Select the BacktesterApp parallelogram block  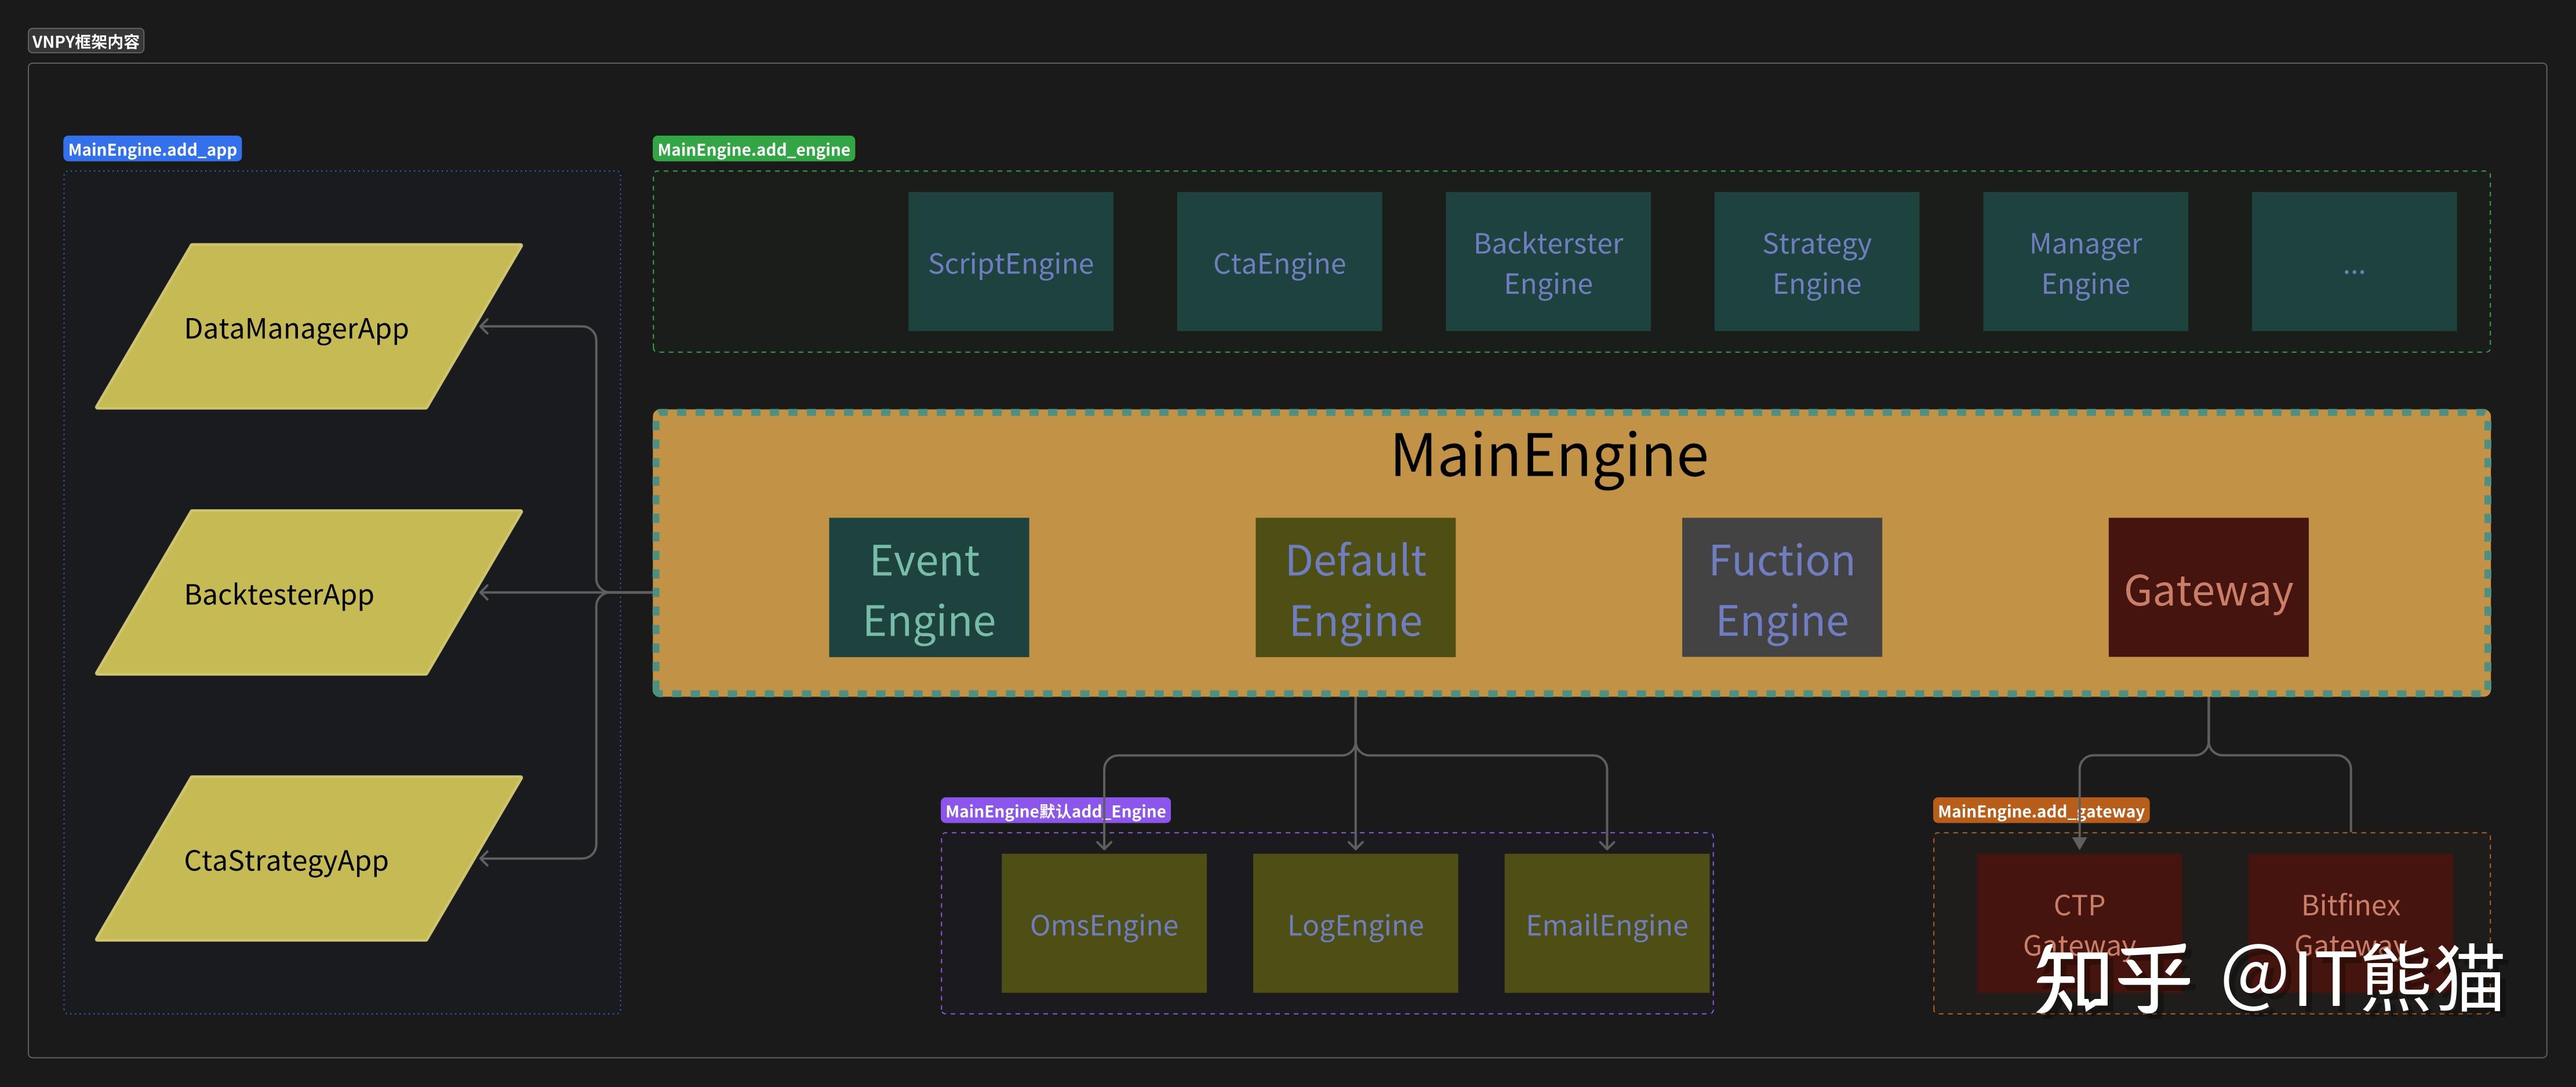tap(308, 593)
